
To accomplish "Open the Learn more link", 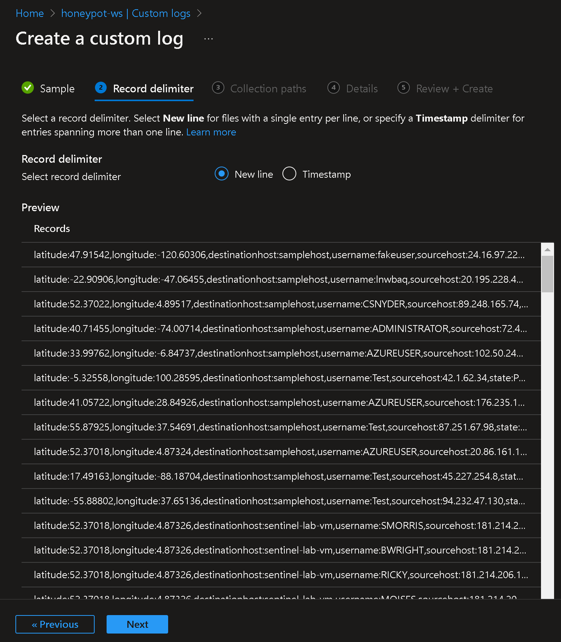I will [211, 132].
